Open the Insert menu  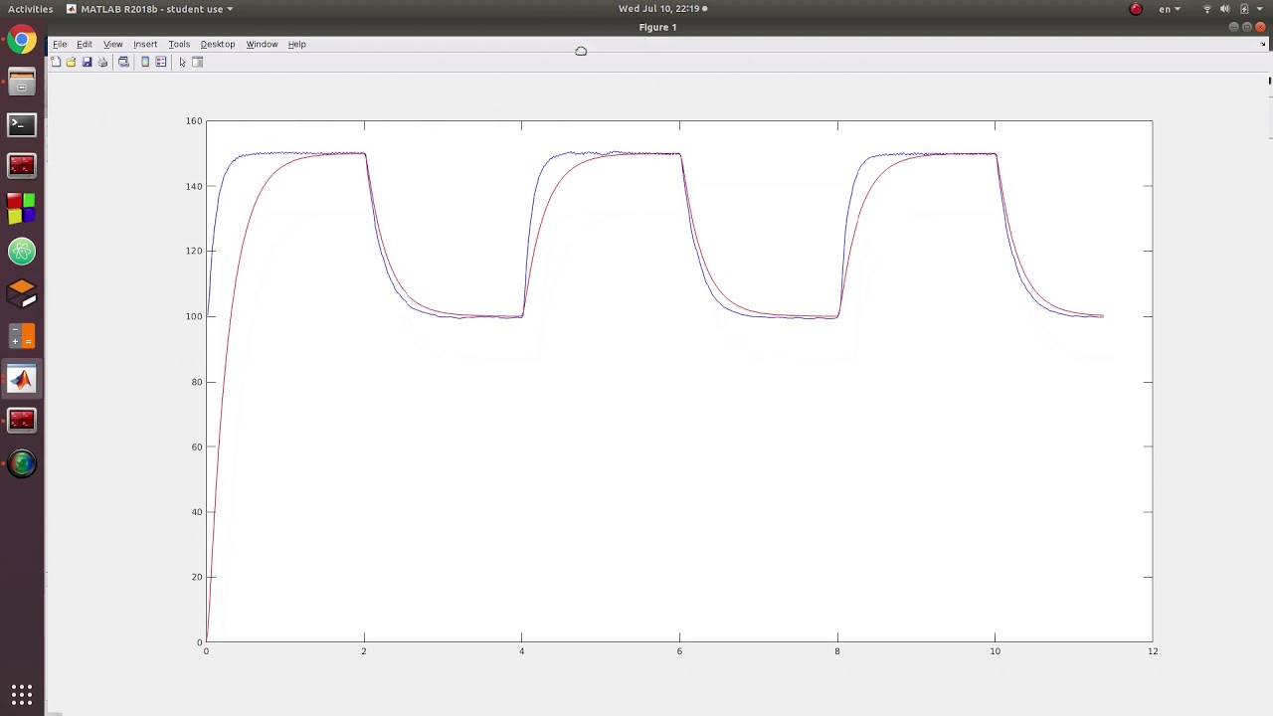[x=145, y=44]
